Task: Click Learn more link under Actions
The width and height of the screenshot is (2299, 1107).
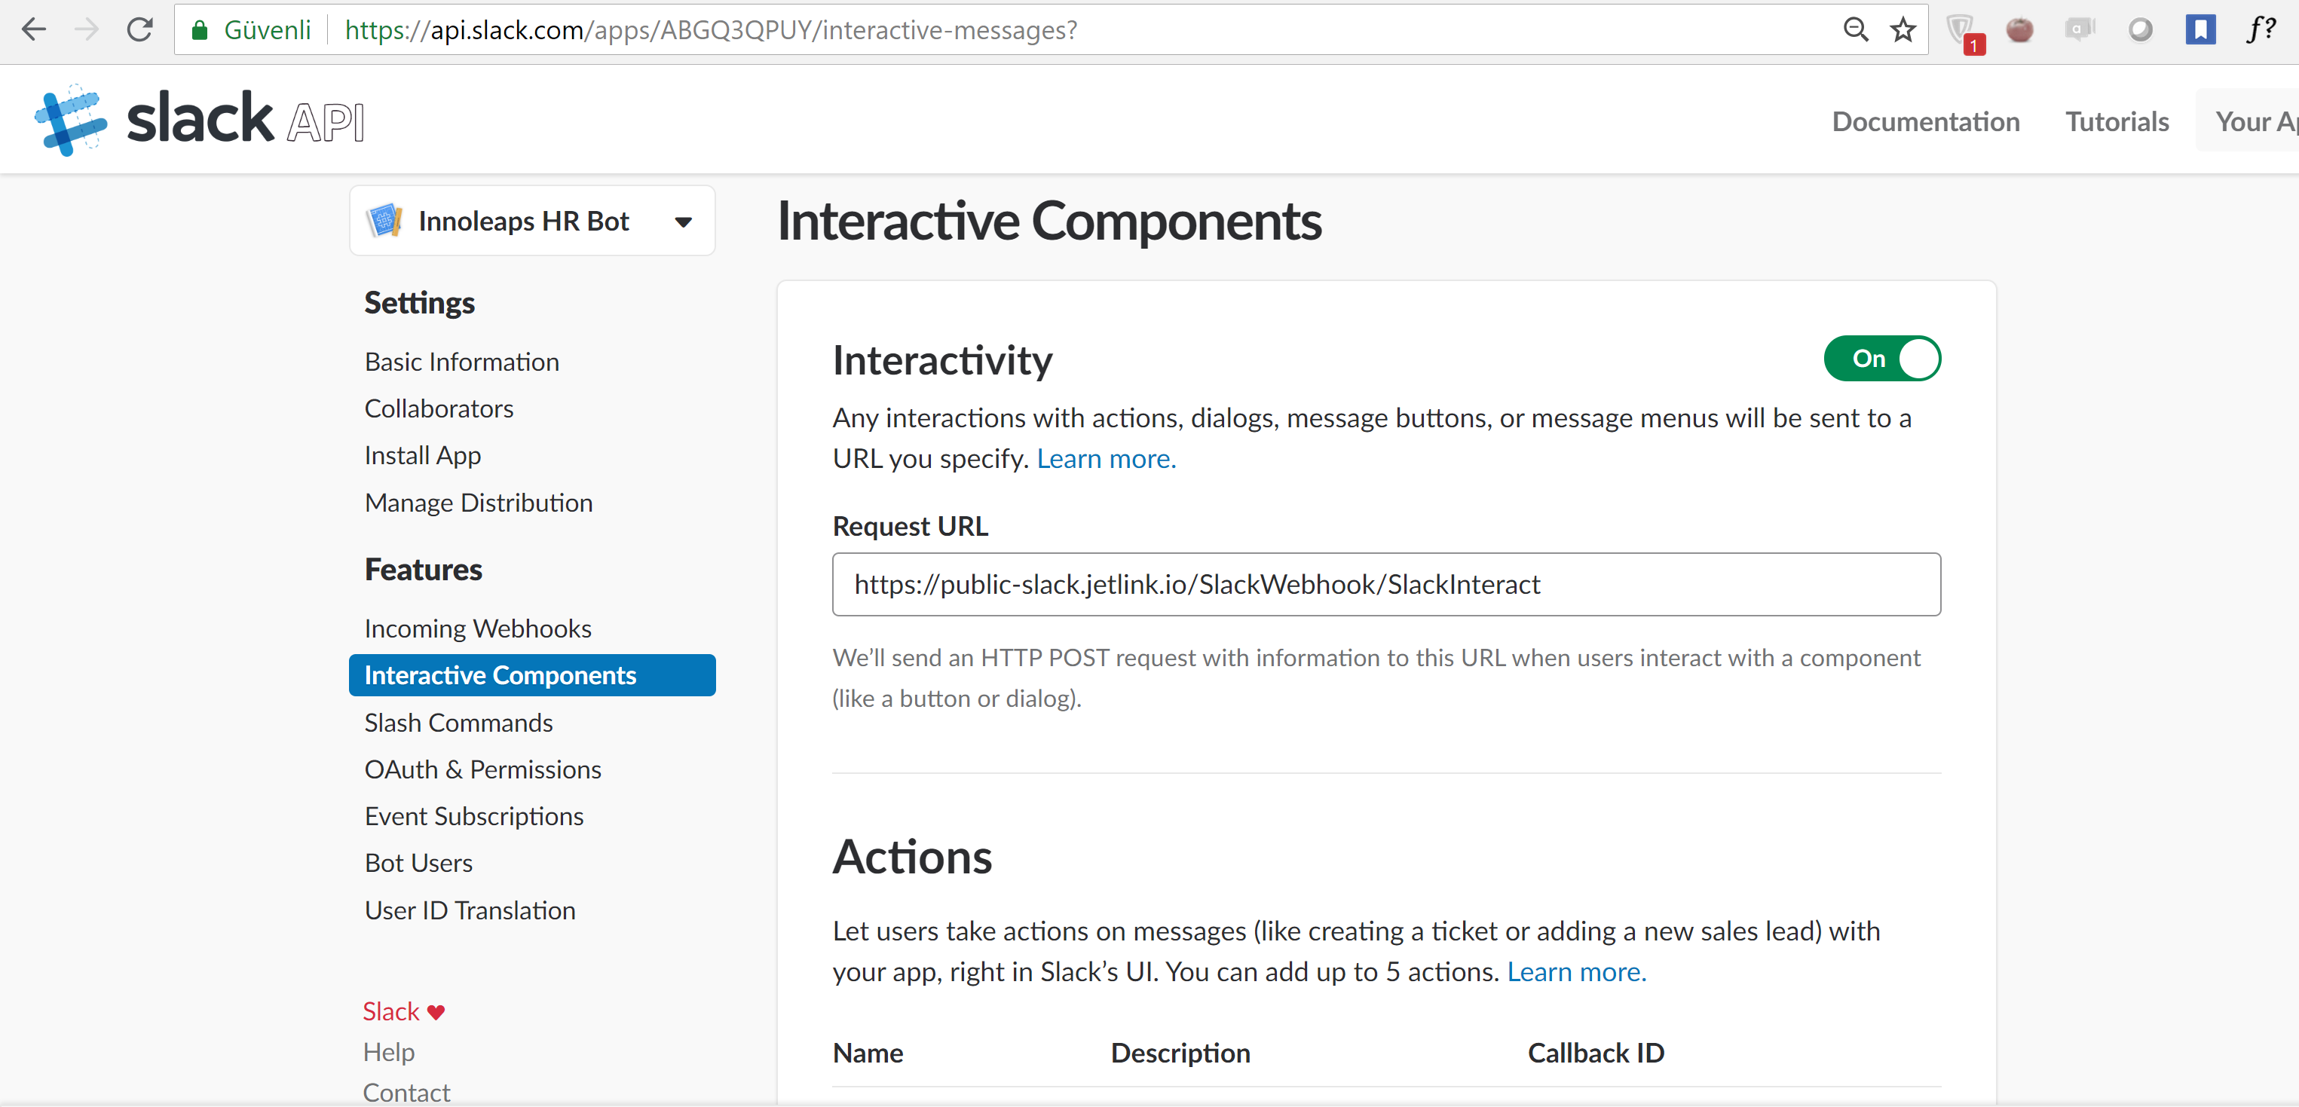Action: [1576, 971]
